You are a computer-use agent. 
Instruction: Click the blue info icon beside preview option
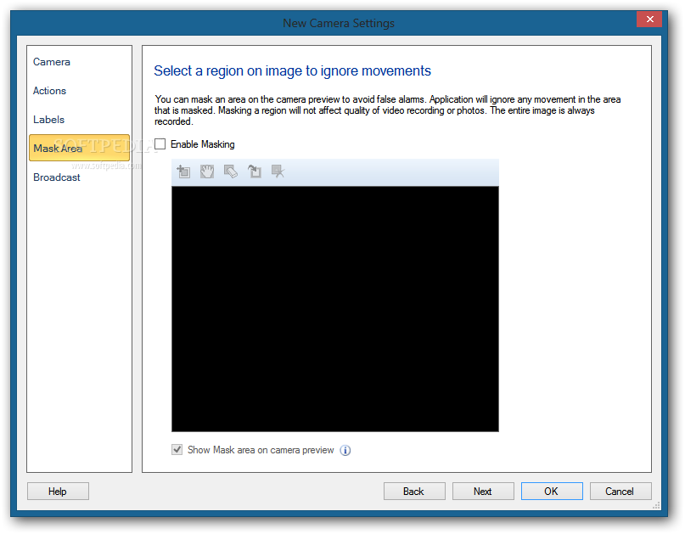[x=345, y=450]
